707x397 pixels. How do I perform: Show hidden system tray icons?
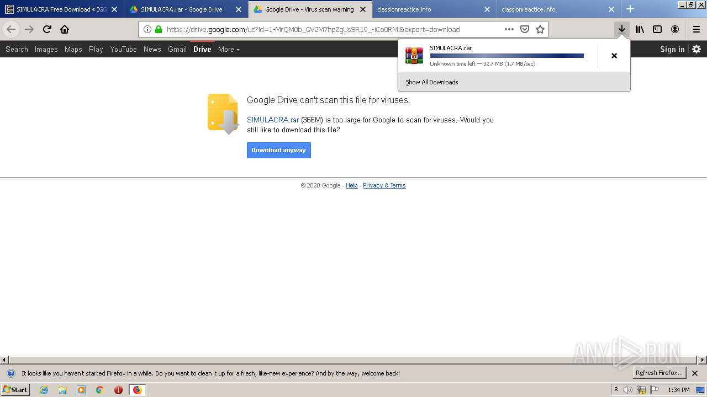616,390
